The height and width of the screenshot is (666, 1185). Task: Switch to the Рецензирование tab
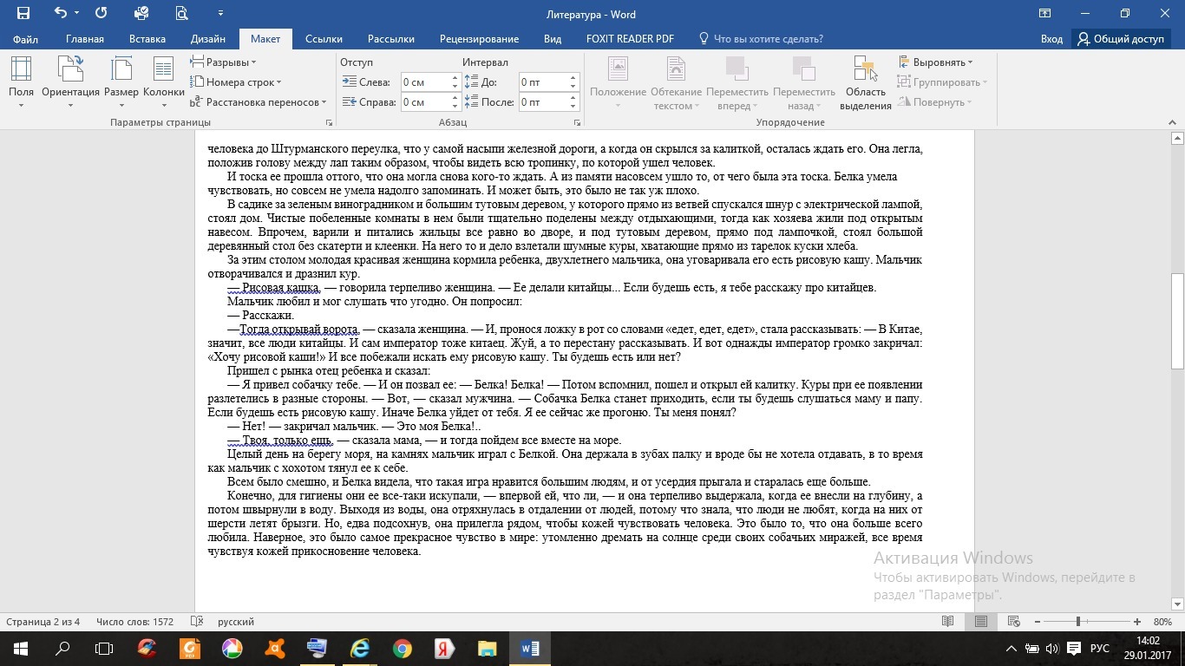(479, 39)
